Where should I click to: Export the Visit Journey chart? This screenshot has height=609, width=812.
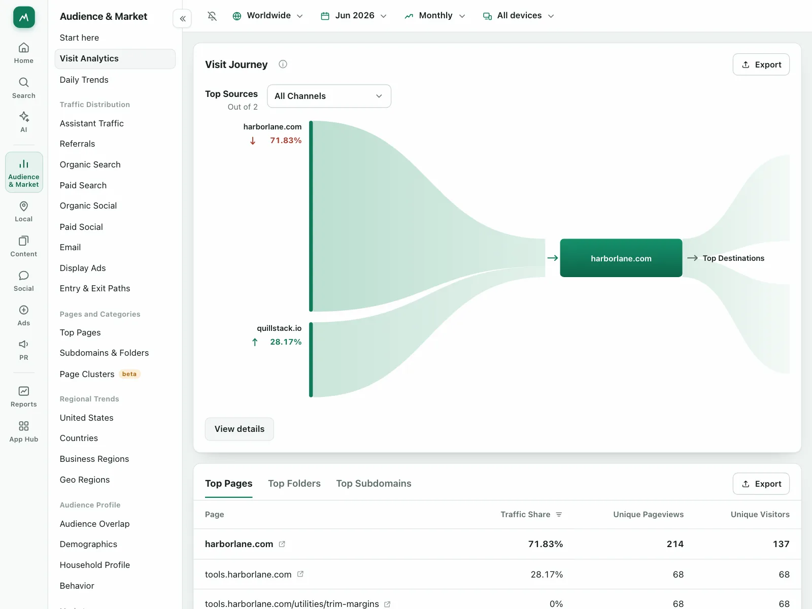click(x=761, y=64)
